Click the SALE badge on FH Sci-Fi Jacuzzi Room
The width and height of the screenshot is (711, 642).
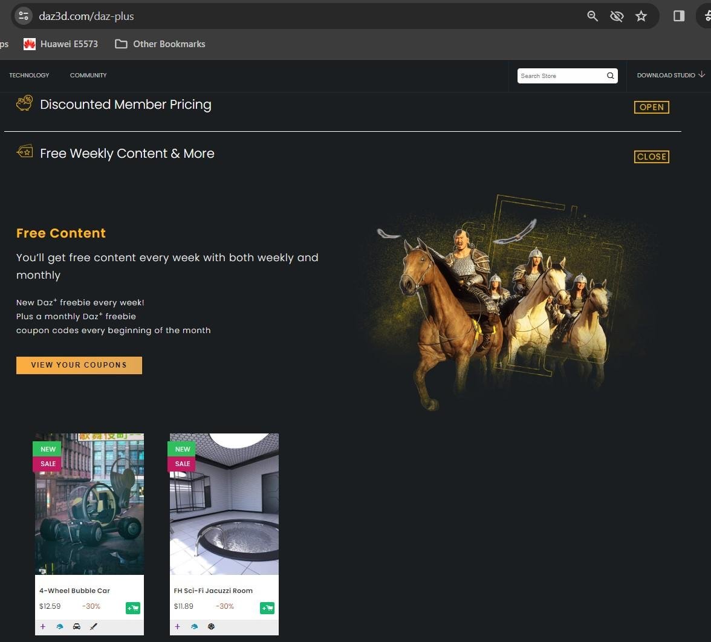pyautogui.click(x=182, y=464)
